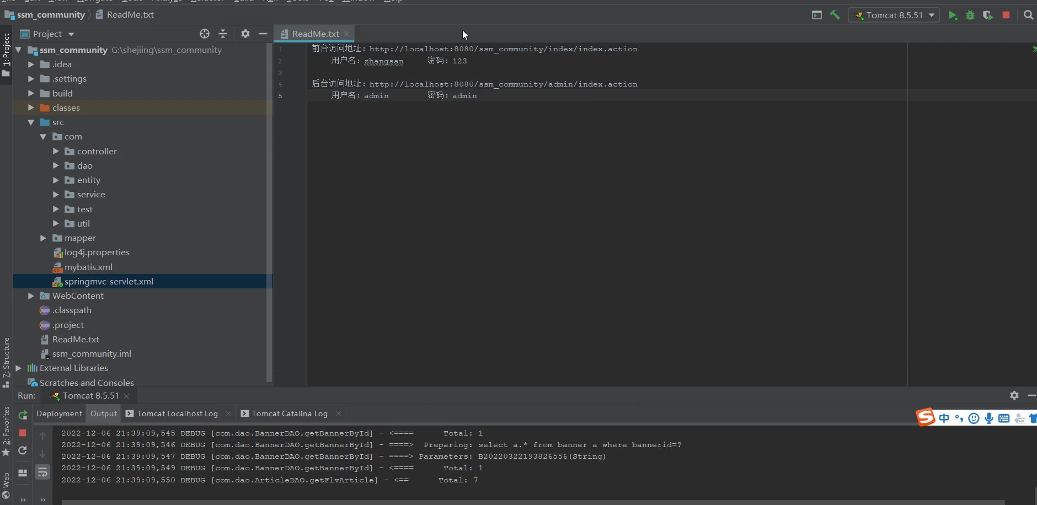Switch to the Deployment tab
Viewport: 1037px width, 505px height.
(59, 413)
